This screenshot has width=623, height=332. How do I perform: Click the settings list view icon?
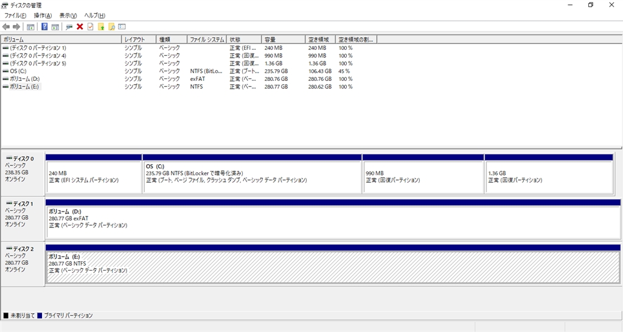click(122, 27)
